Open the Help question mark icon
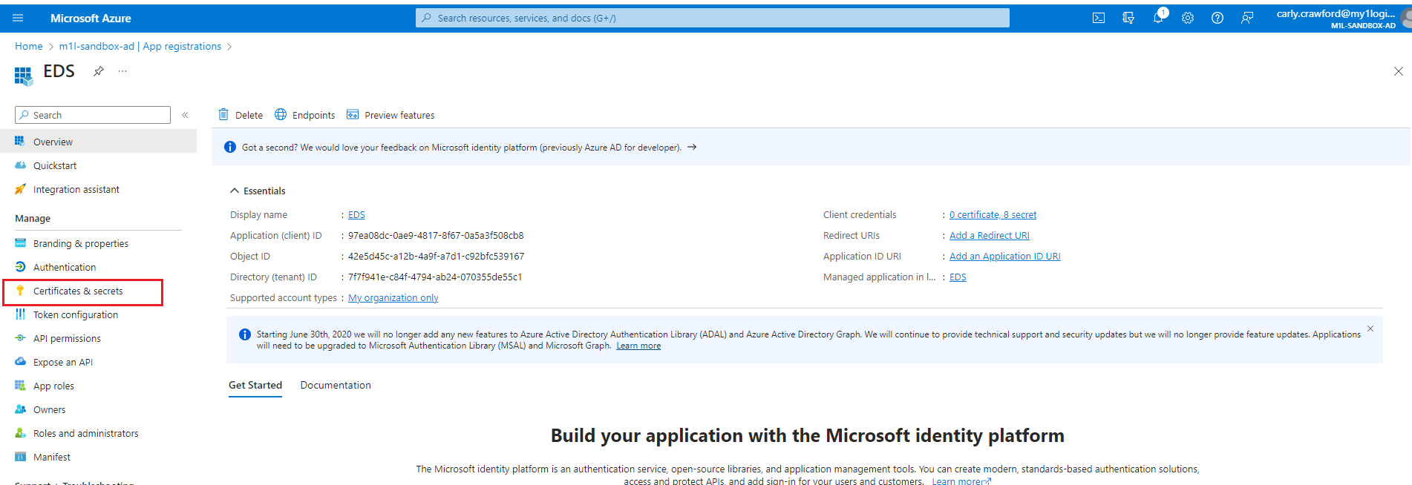This screenshot has height=485, width=1412. pyautogui.click(x=1217, y=18)
